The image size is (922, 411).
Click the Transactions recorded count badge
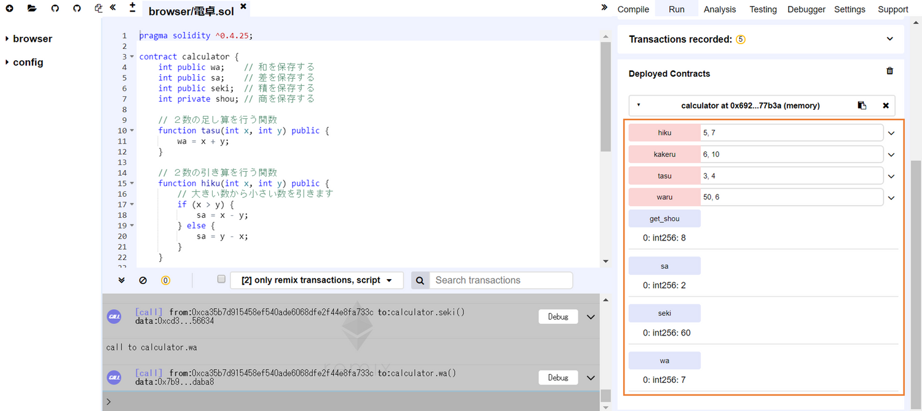coord(741,39)
